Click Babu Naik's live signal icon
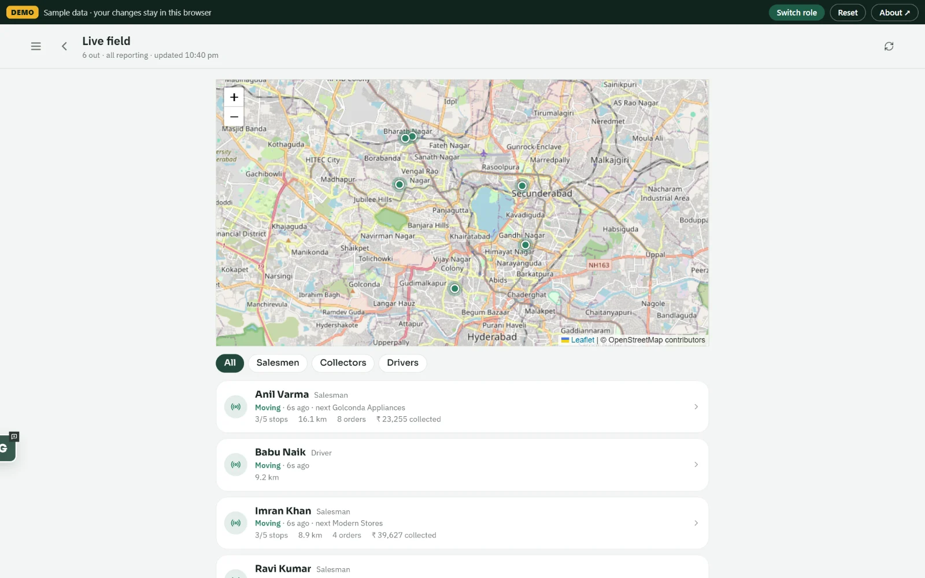Viewport: 925px width, 578px height. coord(236,465)
